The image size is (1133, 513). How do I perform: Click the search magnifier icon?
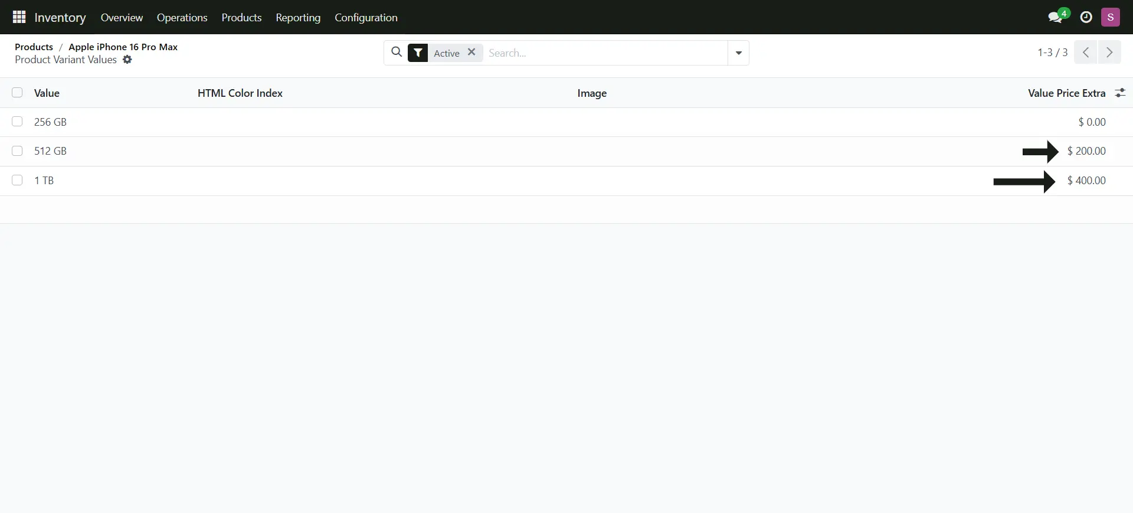pyautogui.click(x=397, y=53)
